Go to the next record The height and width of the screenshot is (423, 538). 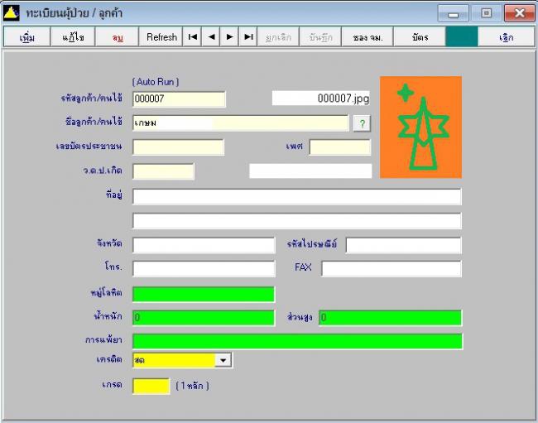tap(229, 36)
